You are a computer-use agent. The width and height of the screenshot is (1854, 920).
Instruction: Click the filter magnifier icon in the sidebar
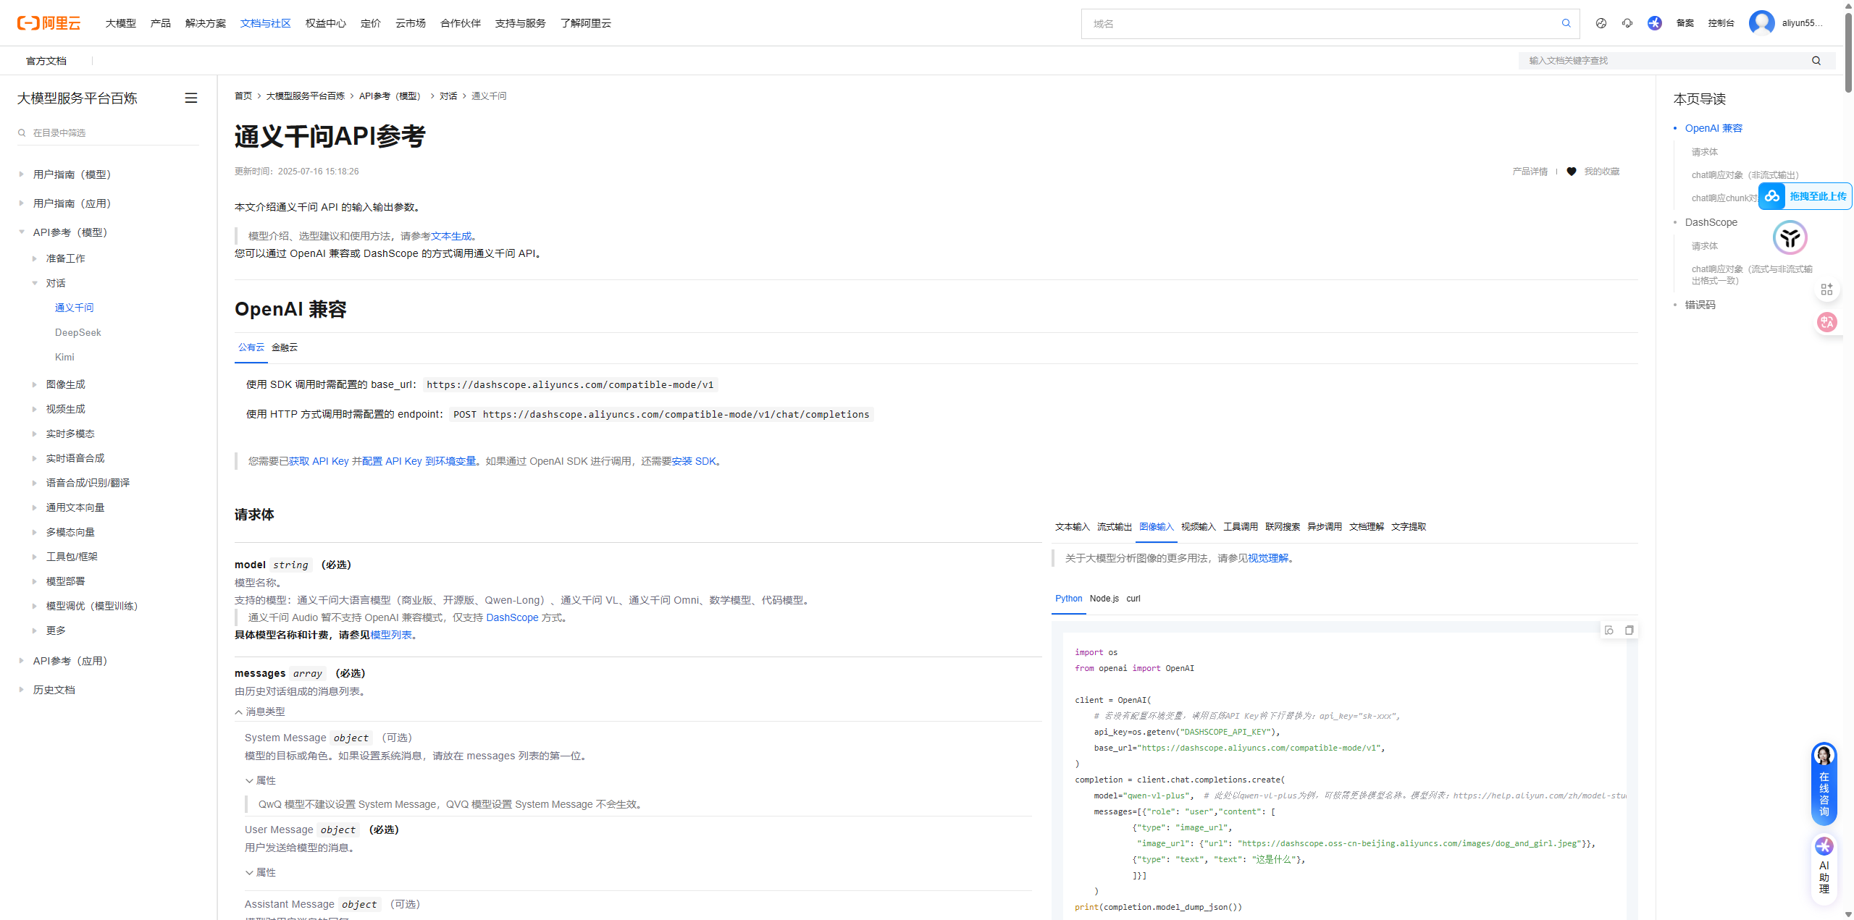22,132
